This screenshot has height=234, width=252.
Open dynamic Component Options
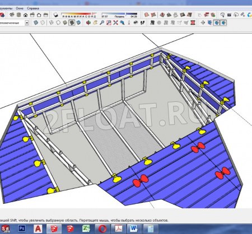(206, 15)
